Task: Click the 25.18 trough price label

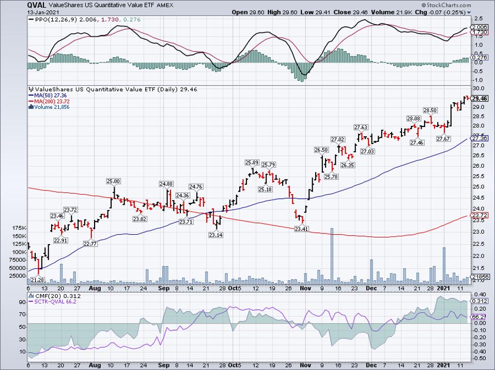Action: (x=265, y=189)
